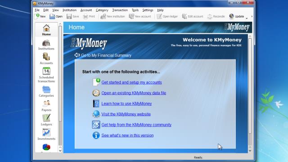288x162 pixels.
Task: Click the back arrow icon before Financial Summary
Action: (77, 55)
